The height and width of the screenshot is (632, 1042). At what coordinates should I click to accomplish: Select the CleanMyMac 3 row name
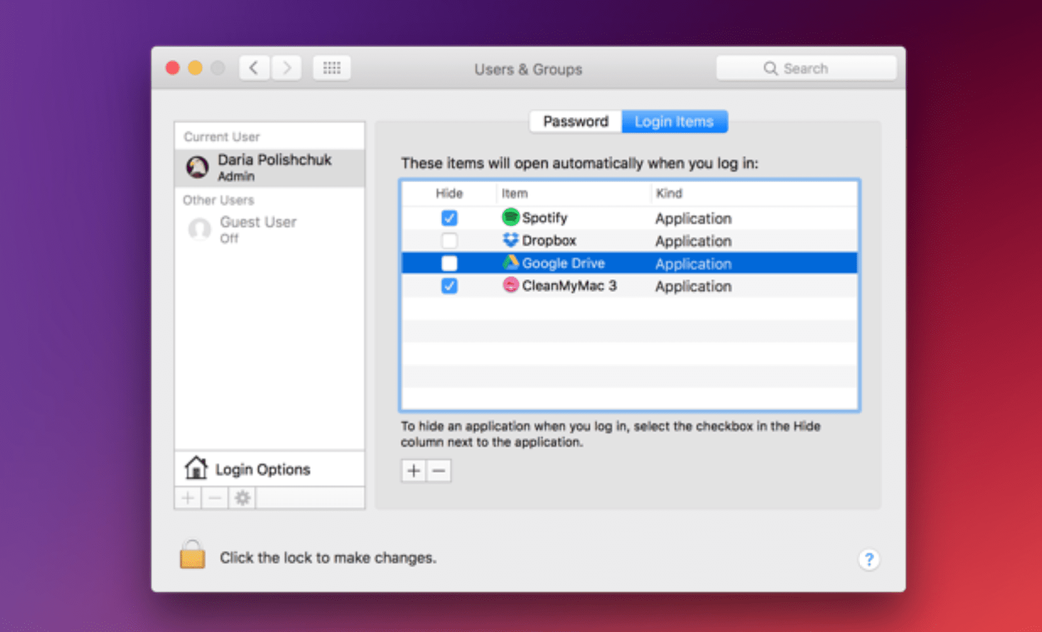coord(569,286)
